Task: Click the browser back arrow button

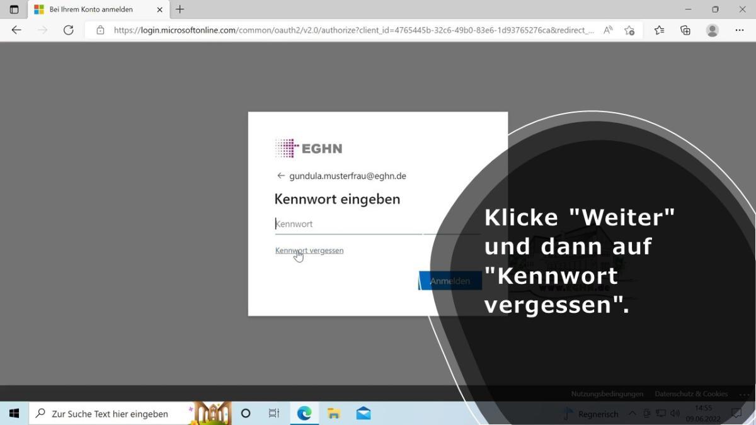Action: (16, 30)
